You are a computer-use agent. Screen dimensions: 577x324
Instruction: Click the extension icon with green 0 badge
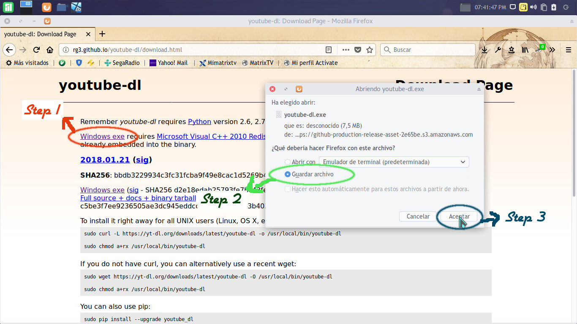click(x=540, y=49)
